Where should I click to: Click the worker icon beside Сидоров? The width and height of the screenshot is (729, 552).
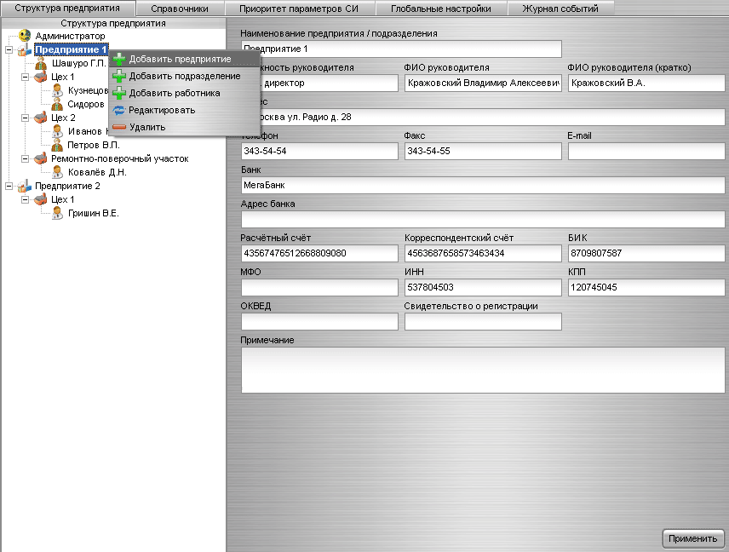58,104
